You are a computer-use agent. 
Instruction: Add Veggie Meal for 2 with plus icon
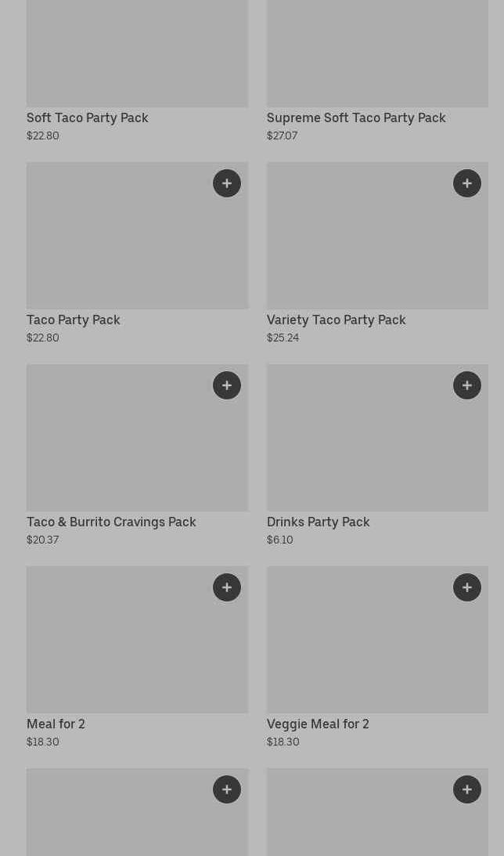click(x=467, y=587)
